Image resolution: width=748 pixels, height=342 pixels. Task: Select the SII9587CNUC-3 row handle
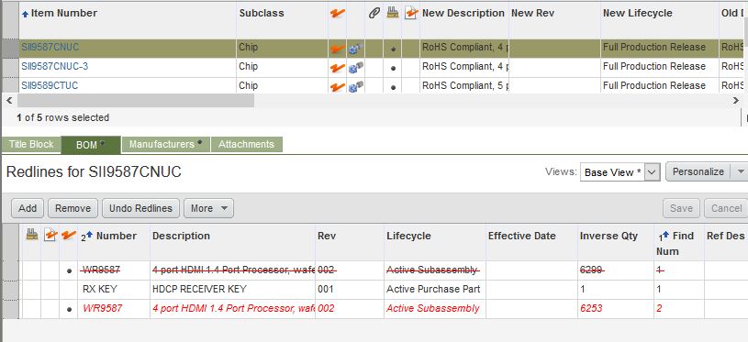point(9,67)
